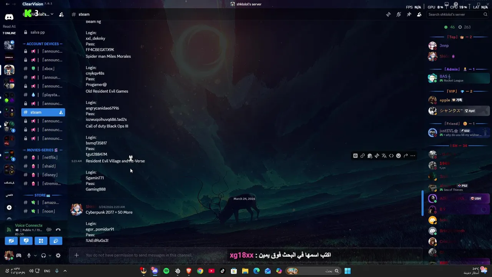
Task: Open the soundboard button in voice panel
Action: click(x=56, y=241)
